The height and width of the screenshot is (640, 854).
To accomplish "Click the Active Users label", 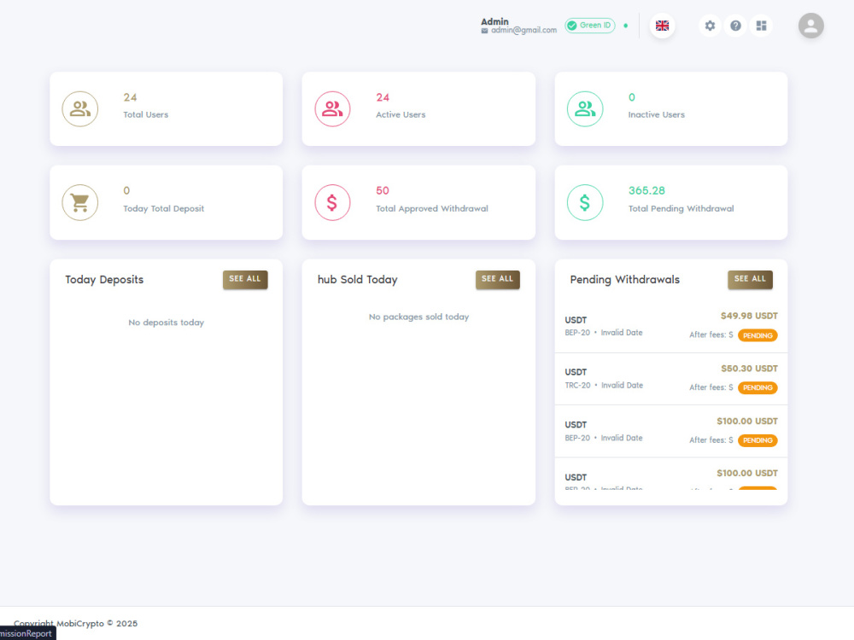I will [401, 115].
